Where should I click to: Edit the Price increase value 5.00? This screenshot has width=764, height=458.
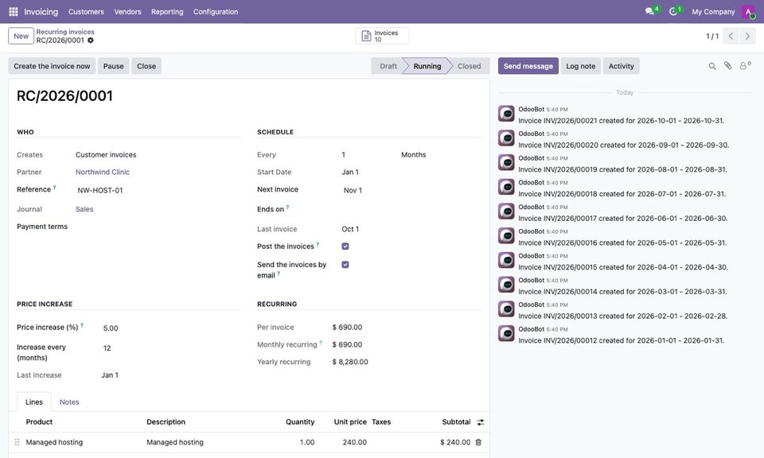[x=170, y=328]
